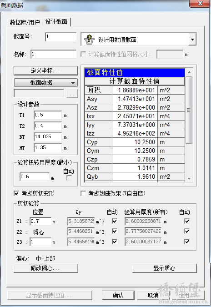Click the 截面号 input field
Image resolution: width=211 pixels, height=307 pixels.
(x=60, y=37)
